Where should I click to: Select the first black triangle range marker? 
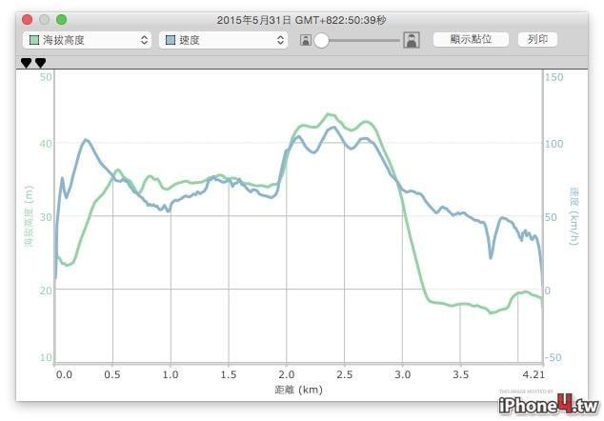coord(26,63)
